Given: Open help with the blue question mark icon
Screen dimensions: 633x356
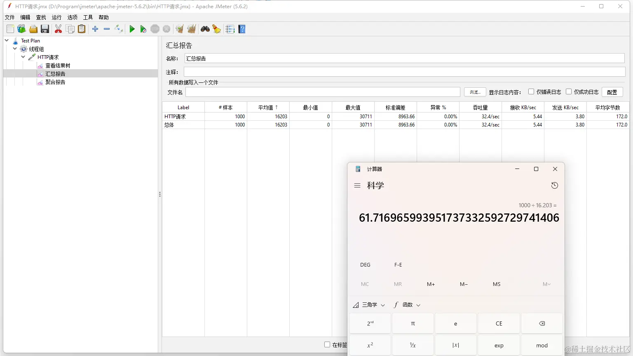Looking at the screenshot, I should coord(242,29).
